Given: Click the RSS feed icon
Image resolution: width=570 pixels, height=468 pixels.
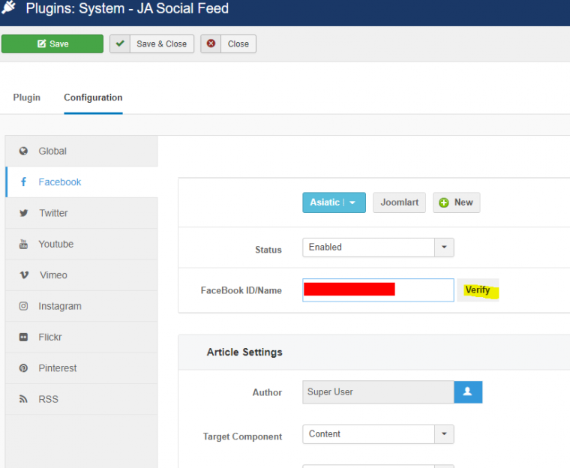Looking at the screenshot, I should point(23,399).
